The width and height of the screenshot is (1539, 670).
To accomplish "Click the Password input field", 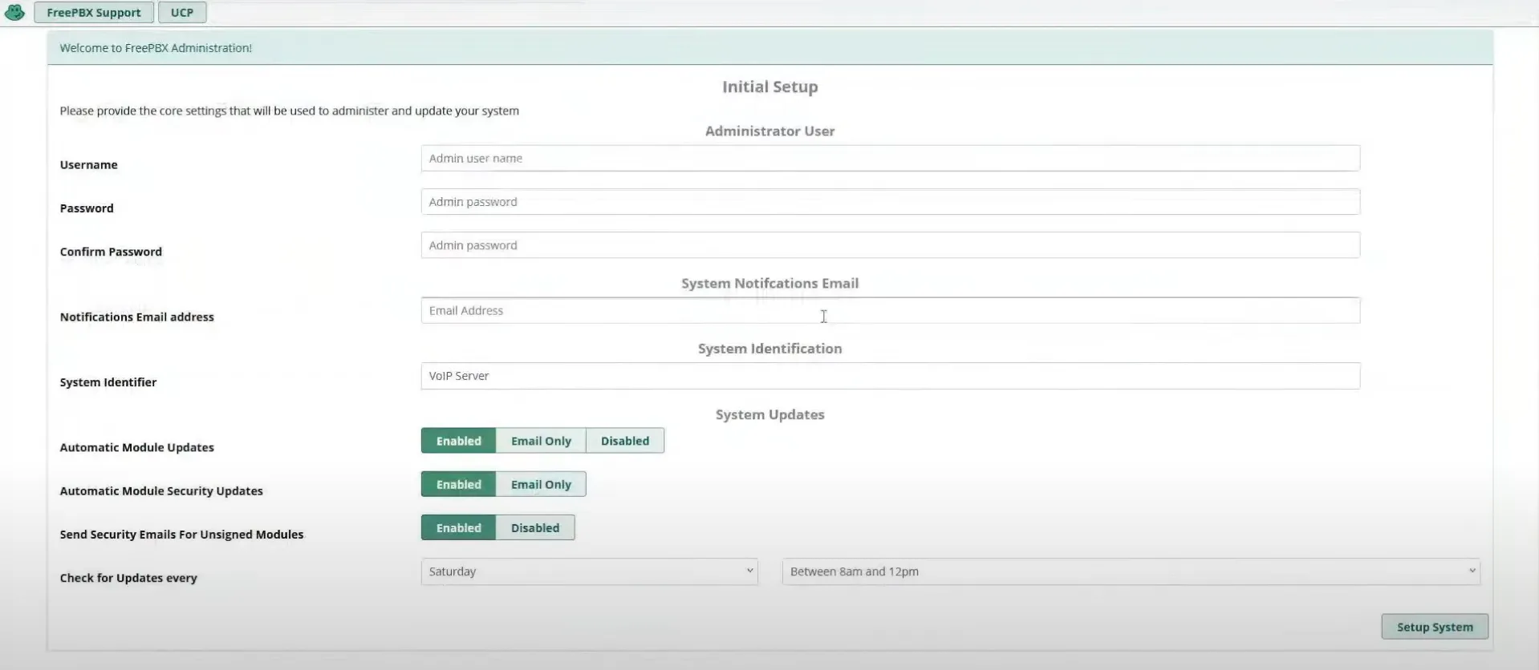I will point(890,202).
